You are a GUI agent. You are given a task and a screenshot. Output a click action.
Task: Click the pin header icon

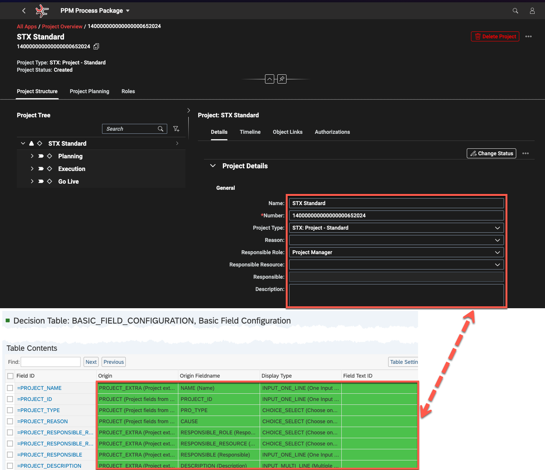pos(282,79)
